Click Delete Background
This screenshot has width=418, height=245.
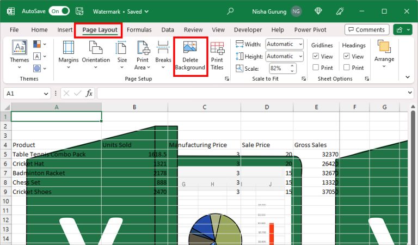tap(190, 56)
